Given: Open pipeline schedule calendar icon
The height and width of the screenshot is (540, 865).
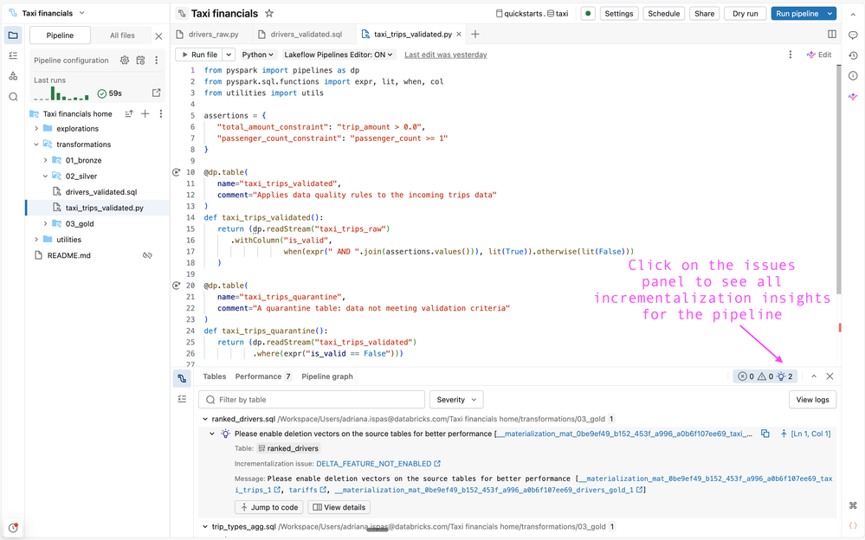Looking at the screenshot, I should coord(140,60).
